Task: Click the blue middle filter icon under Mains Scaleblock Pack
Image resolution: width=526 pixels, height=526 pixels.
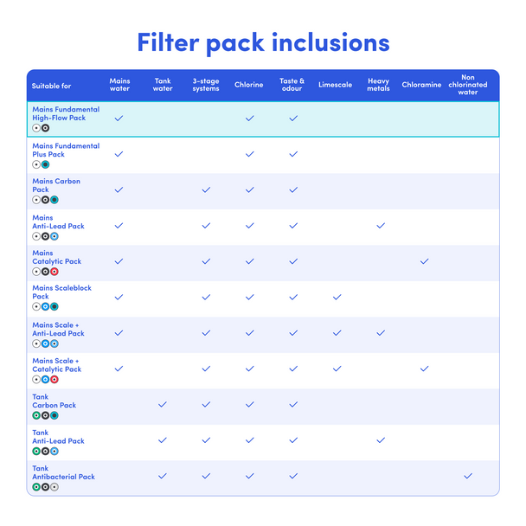Action: point(45,306)
